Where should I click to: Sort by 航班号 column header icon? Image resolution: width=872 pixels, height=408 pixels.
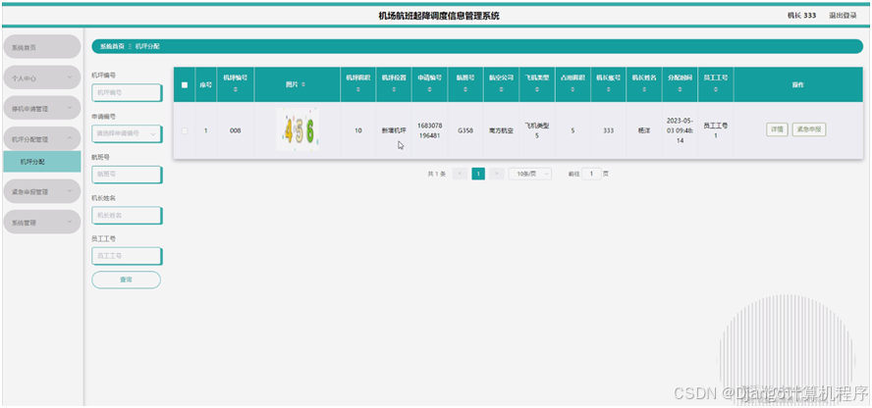pos(464,89)
